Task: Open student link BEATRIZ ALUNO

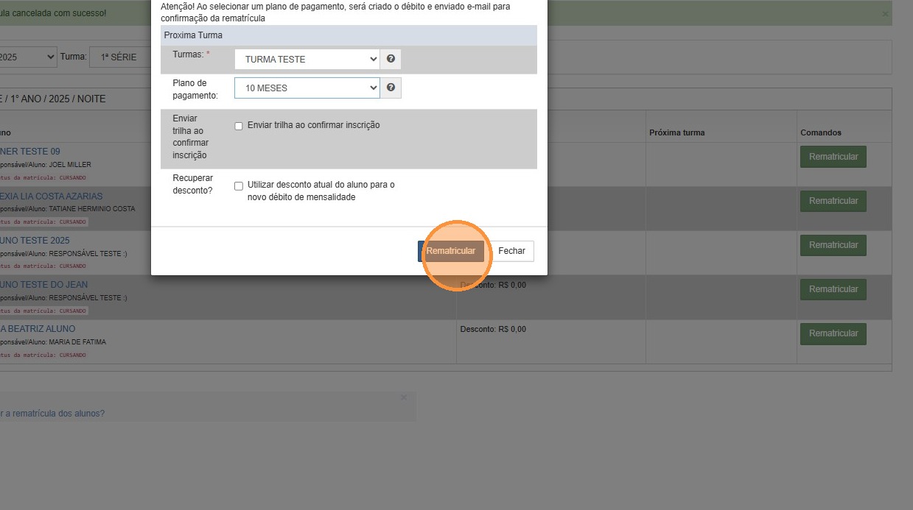Action: (38, 329)
